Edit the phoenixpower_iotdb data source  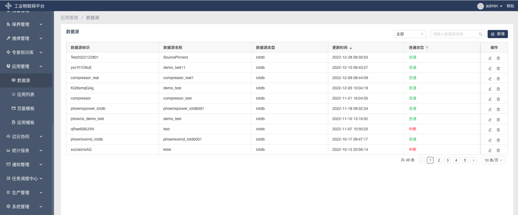(x=490, y=109)
